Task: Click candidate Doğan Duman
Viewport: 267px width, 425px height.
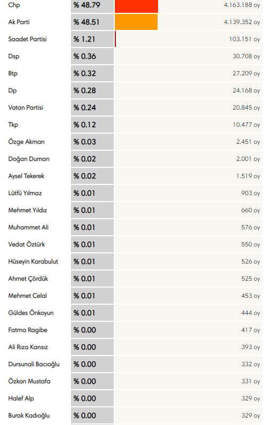Action: (29, 159)
